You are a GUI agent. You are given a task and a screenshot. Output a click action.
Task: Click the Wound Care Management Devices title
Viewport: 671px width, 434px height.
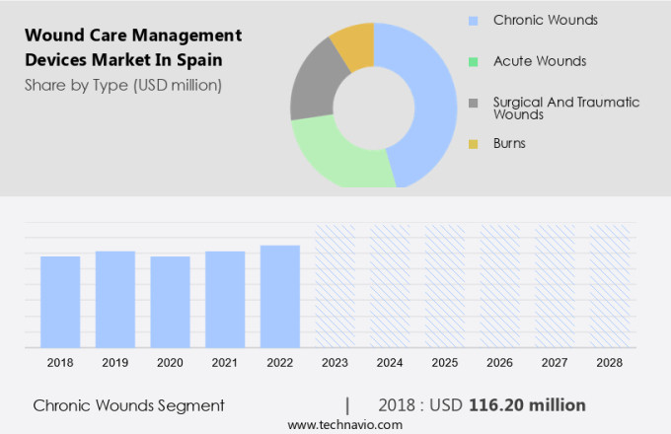click(x=133, y=47)
